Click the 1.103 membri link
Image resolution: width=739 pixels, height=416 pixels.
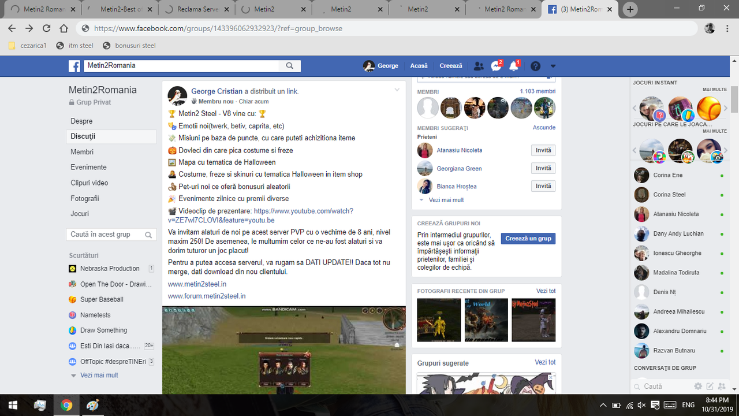coord(538,91)
